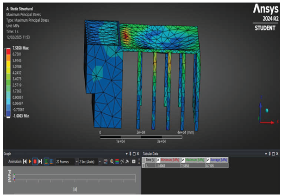Click the animation Play button
The height and width of the screenshot is (196, 282).
click(30, 161)
